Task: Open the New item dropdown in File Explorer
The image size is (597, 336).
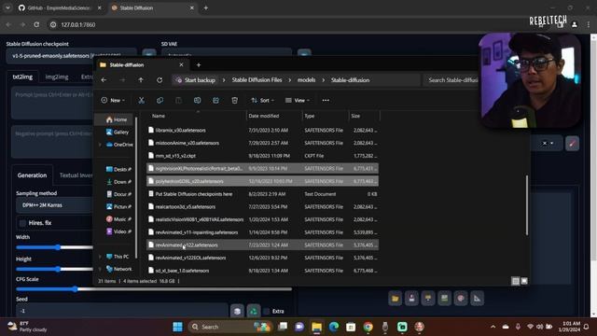Action: click(113, 100)
